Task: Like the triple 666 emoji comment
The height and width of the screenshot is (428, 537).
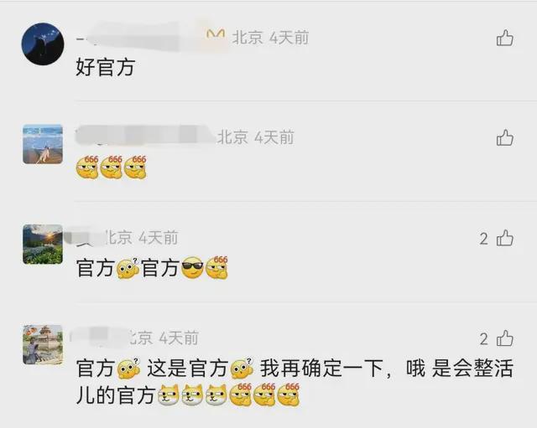Action: [x=505, y=138]
